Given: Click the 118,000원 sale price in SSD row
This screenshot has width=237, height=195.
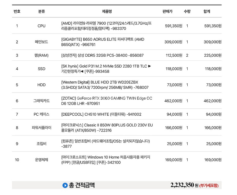Looking at the screenshot, I should click(x=174, y=69).
